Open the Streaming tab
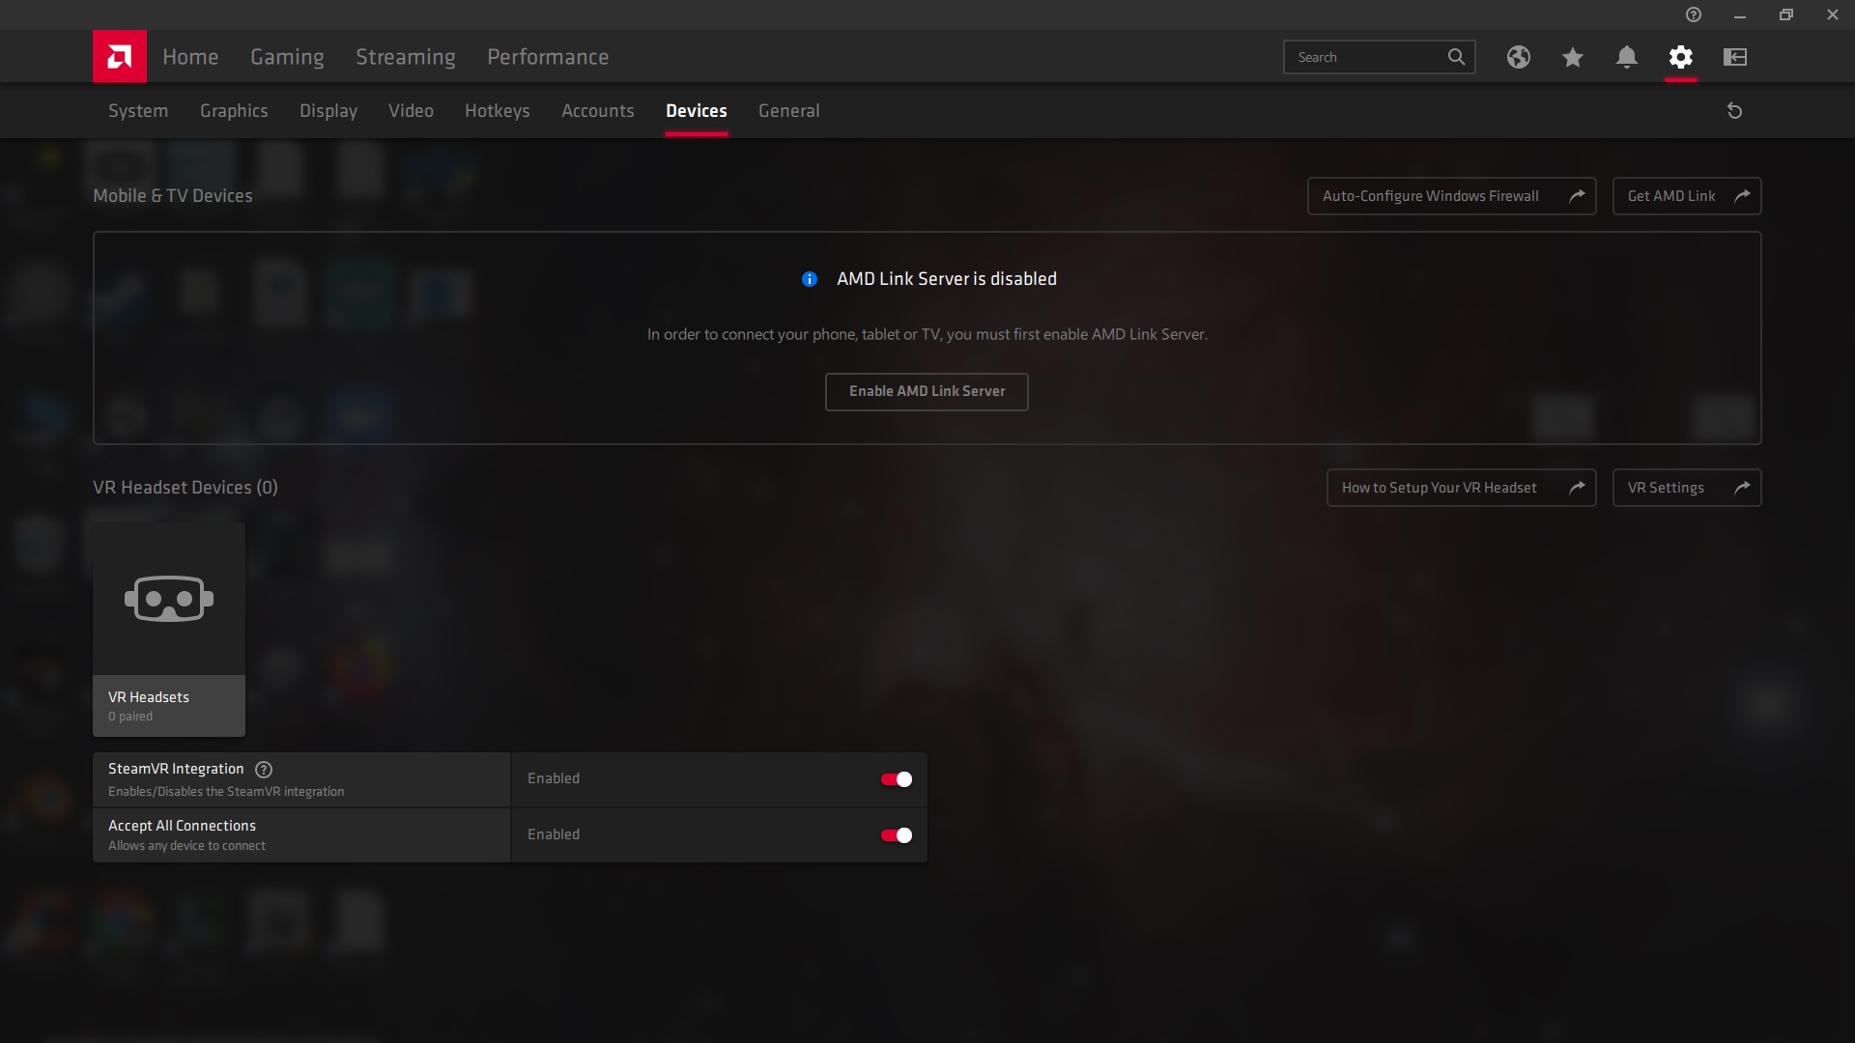The width and height of the screenshot is (1855, 1043). click(405, 57)
